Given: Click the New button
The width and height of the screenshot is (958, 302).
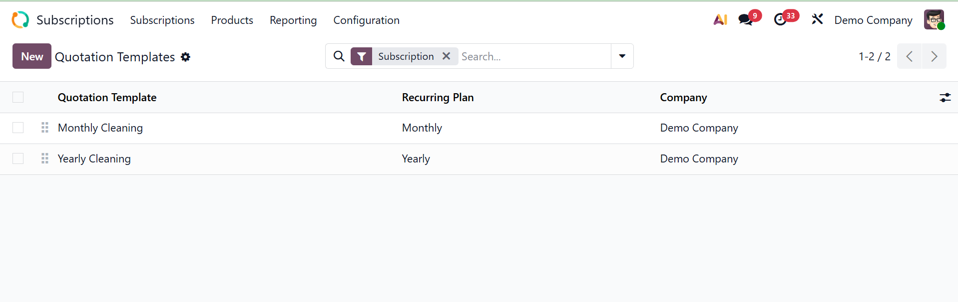Looking at the screenshot, I should [32, 56].
